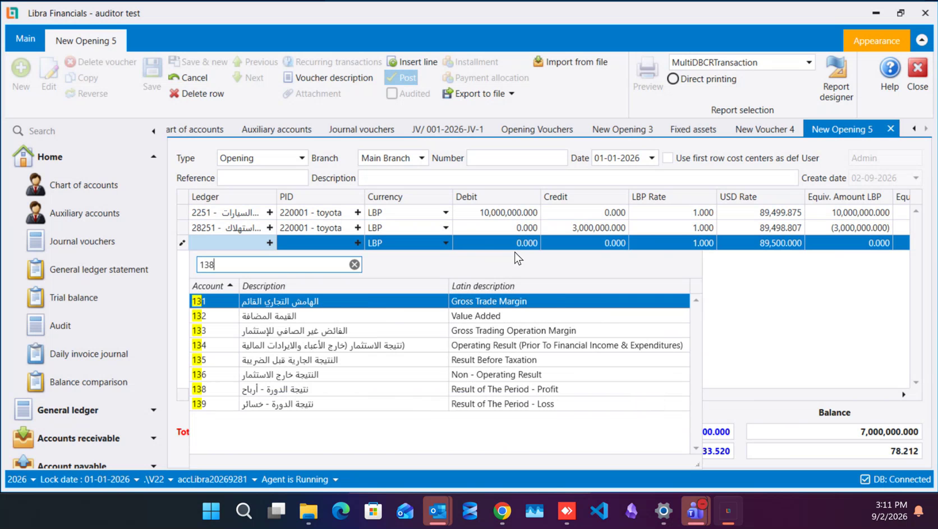Open the Date picker dropdown arrow
The image size is (938, 529).
[651, 158]
